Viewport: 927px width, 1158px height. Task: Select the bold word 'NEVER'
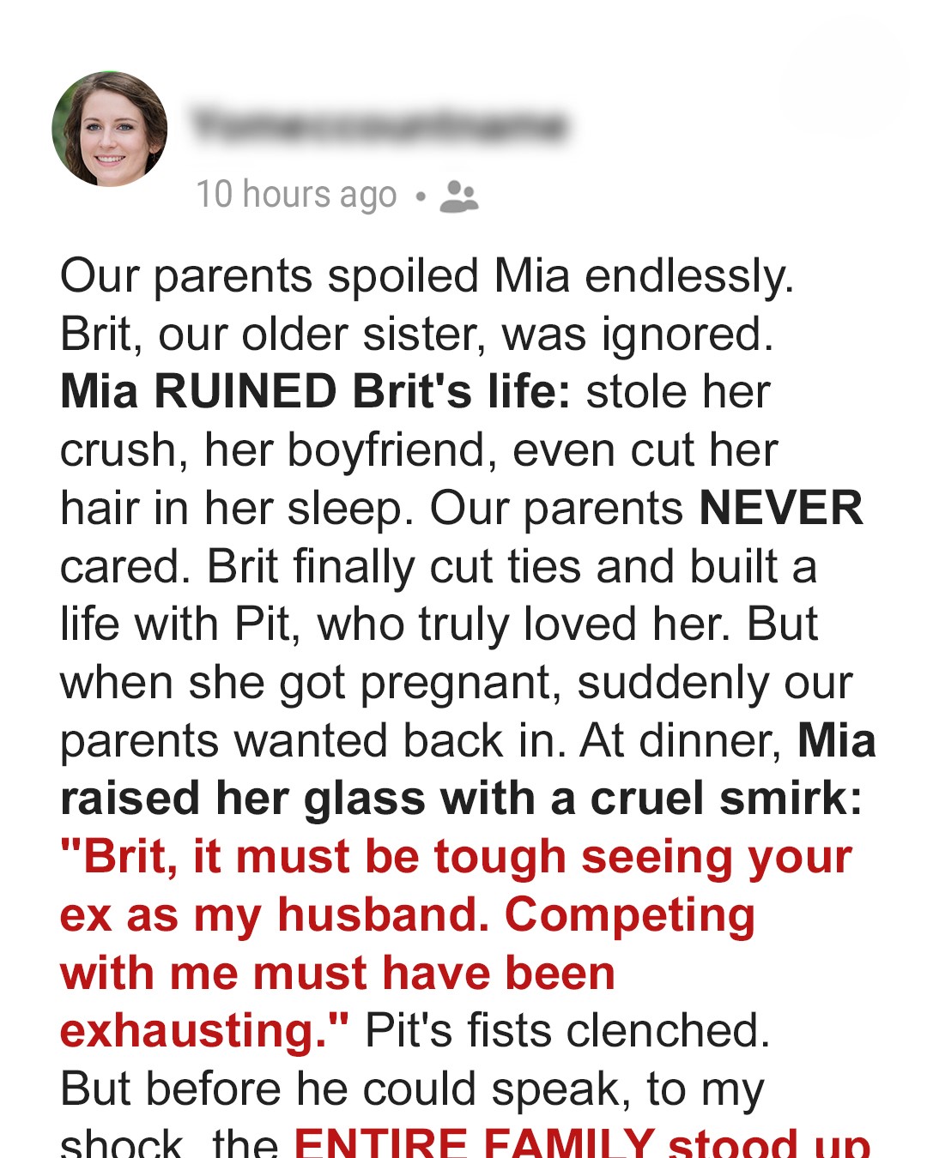(x=781, y=508)
